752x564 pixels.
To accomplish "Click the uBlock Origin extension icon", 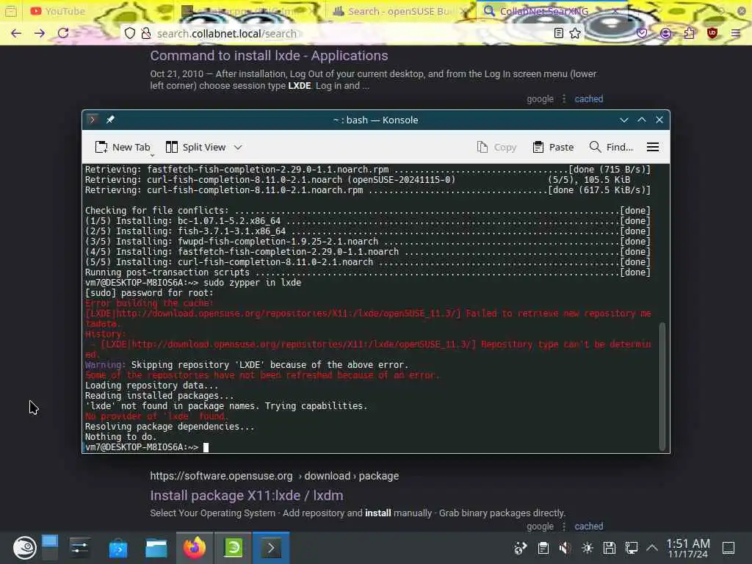I will pyautogui.click(x=712, y=33).
